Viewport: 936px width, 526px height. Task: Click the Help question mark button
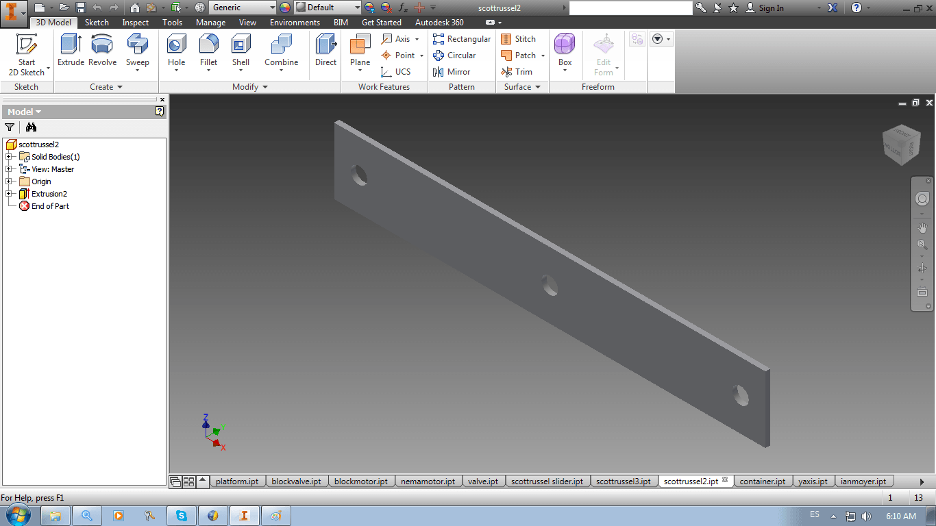[x=856, y=8]
